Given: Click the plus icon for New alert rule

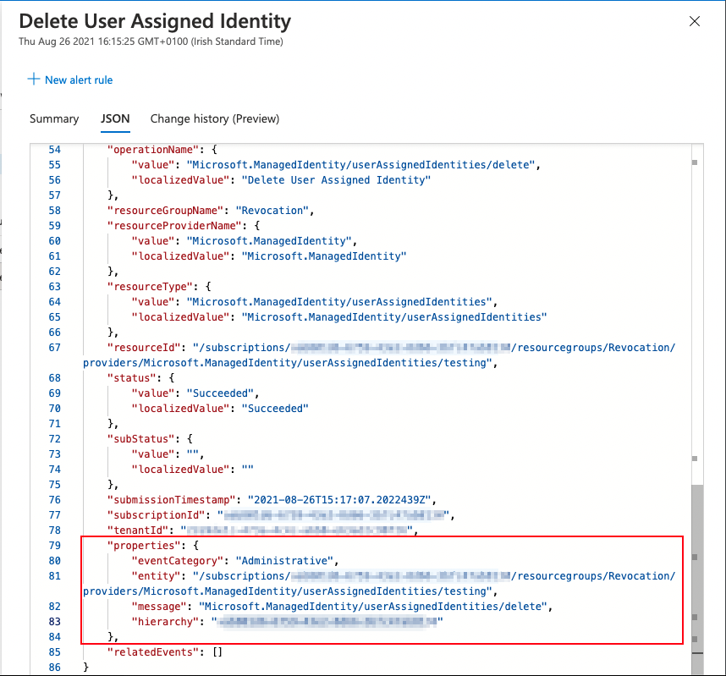Looking at the screenshot, I should 34,80.
